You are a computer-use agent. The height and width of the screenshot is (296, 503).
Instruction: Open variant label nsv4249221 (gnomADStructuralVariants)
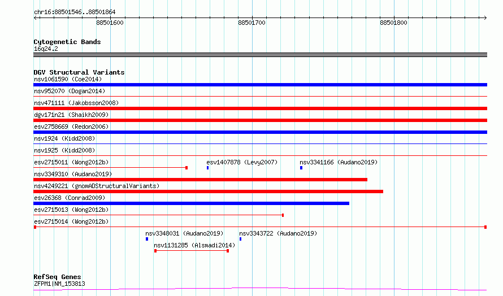coord(97,186)
